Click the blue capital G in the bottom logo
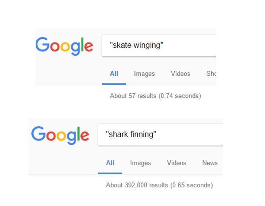 coord(38,134)
